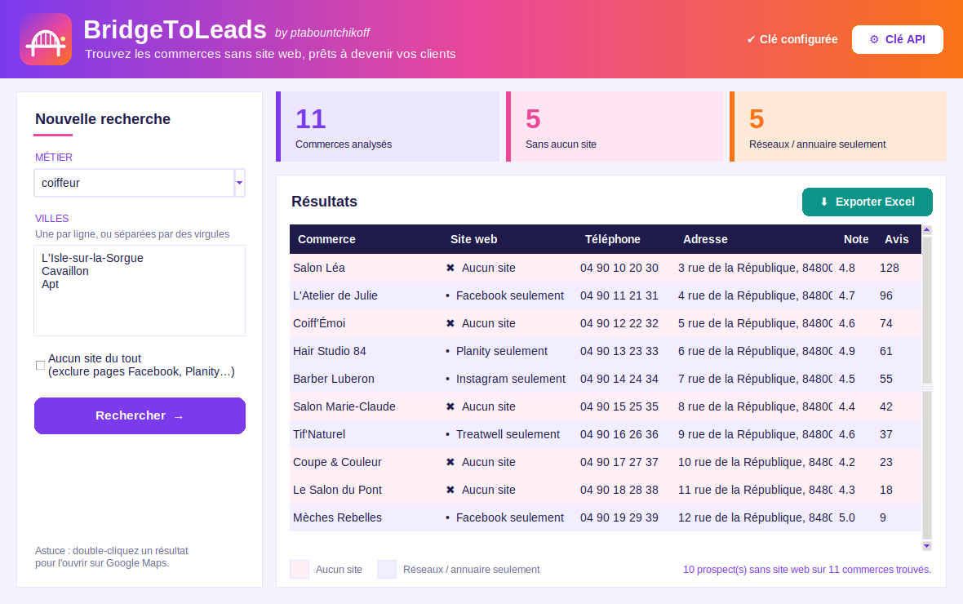Click the download arrow icon on Exporter Excel
Viewport: 963px width, 604px height.
pyautogui.click(x=824, y=202)
